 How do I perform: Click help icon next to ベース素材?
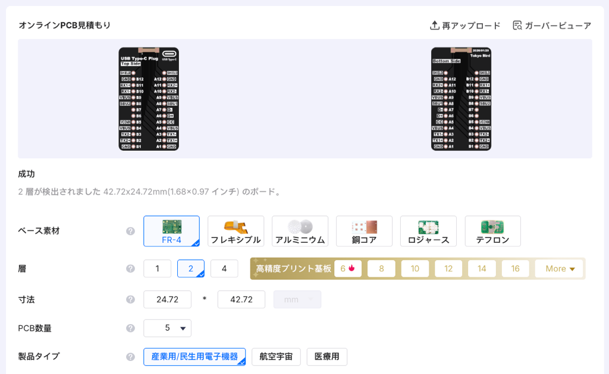pos(130,231)
